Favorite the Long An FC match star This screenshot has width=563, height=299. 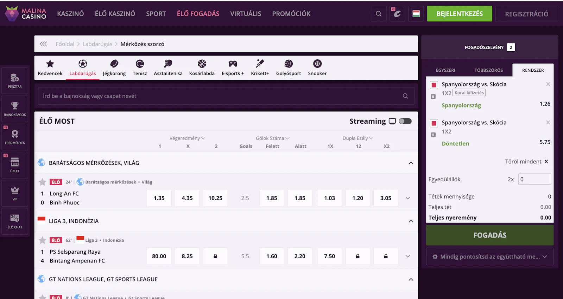[x=43, y=182]
